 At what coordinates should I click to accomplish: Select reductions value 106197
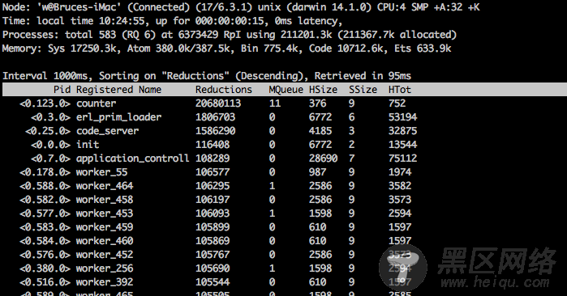pos(213,200)
